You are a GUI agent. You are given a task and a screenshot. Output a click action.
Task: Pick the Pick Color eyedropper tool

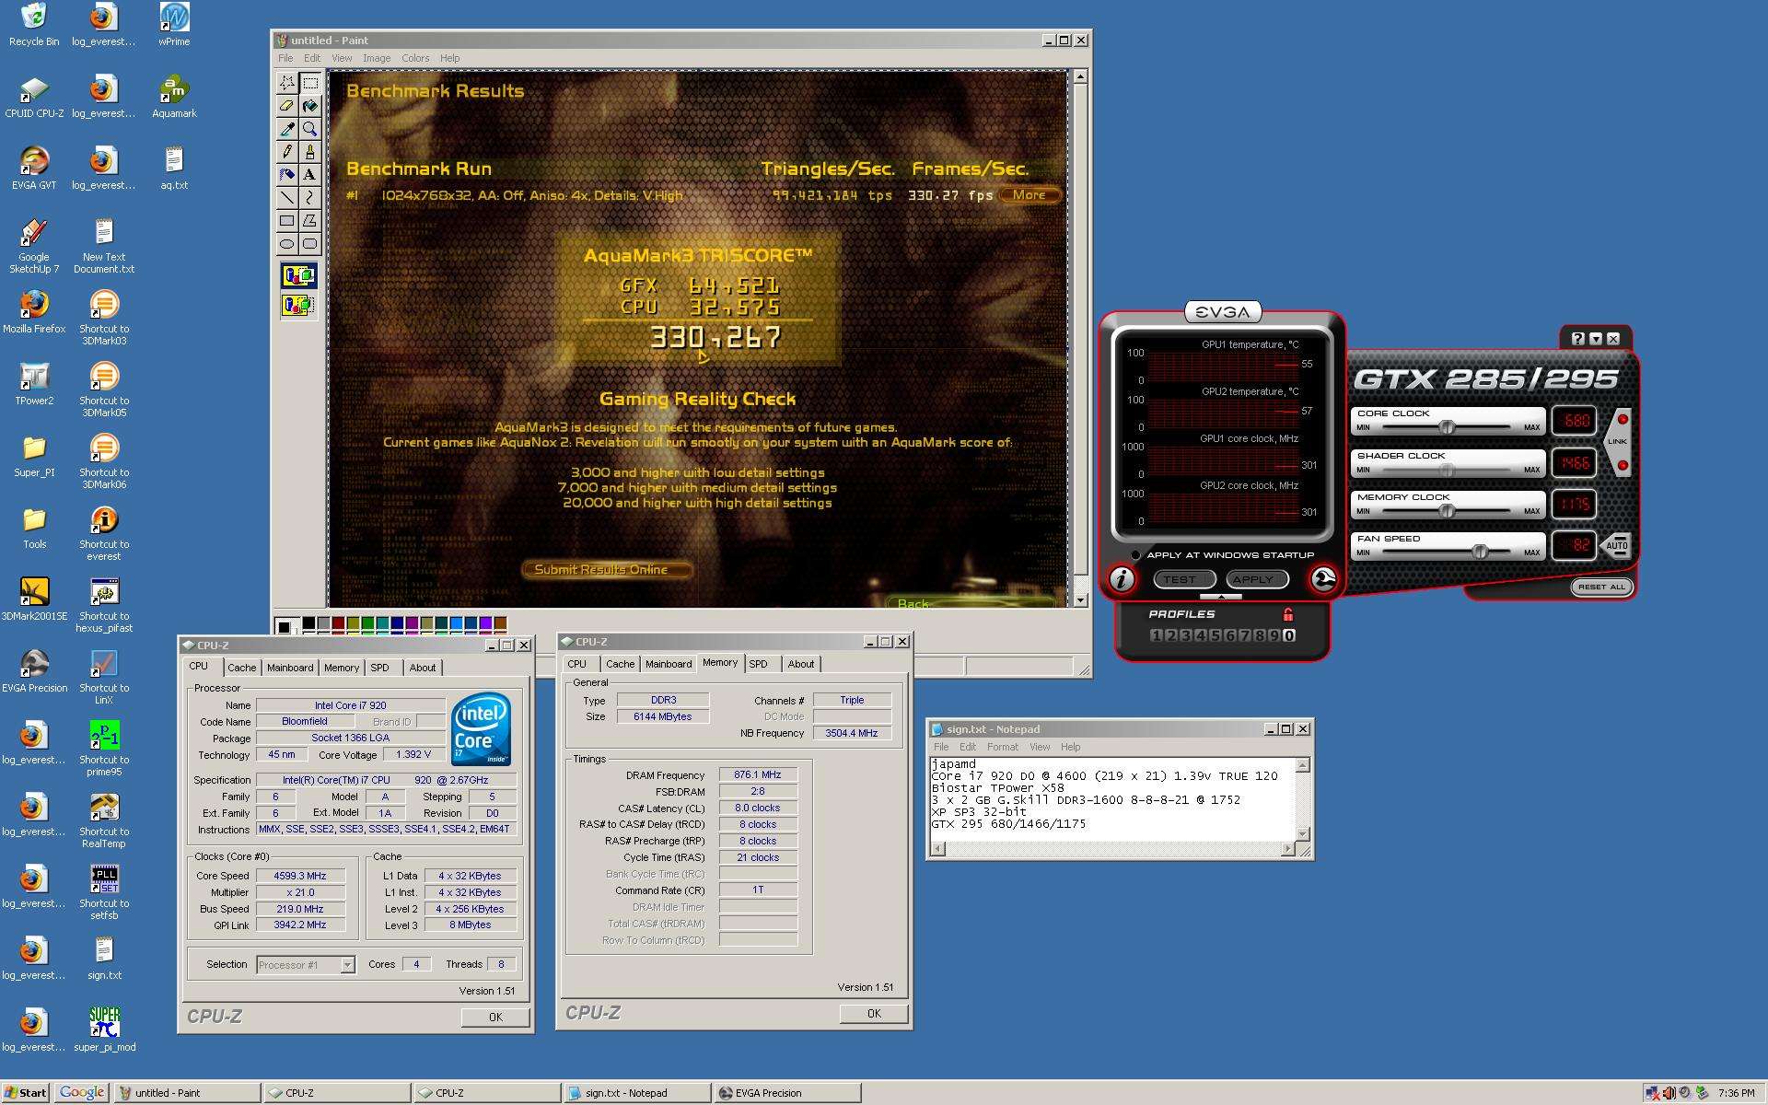click(287, 129)
